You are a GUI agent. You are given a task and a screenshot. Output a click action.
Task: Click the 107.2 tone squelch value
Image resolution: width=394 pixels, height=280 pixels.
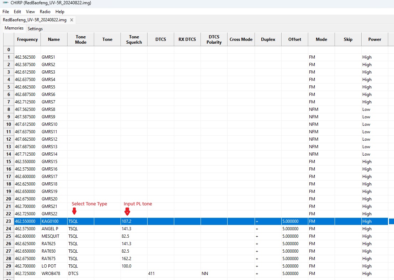click(x=134, y=221)
